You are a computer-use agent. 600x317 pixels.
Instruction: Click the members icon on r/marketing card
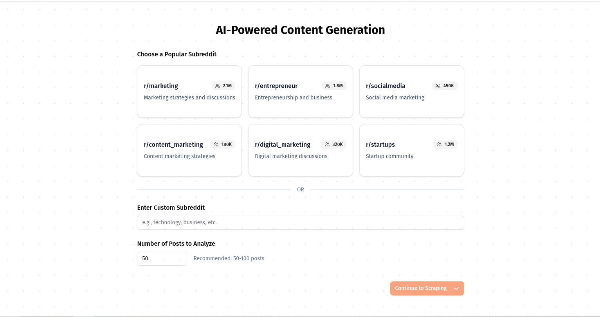(x=218, y=86)
